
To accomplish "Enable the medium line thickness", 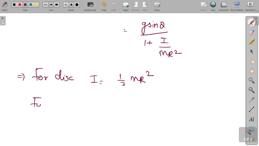I will click(51, 4).
